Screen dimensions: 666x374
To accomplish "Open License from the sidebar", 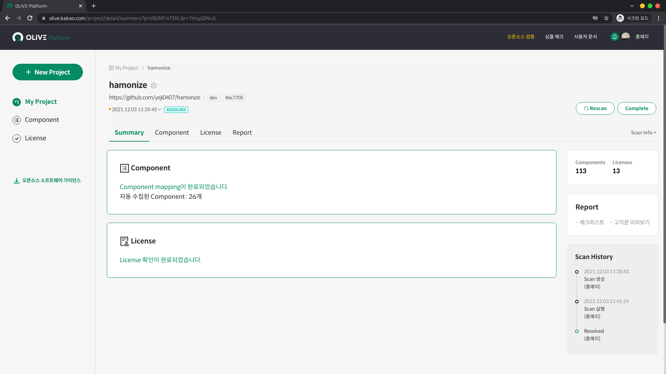I will 35,138.
